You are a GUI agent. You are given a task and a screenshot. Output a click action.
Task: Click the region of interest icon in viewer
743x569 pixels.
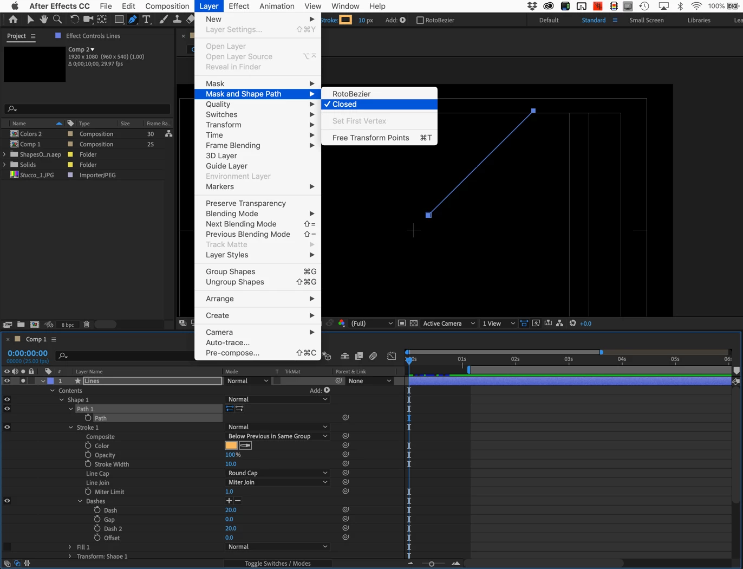point(402,324)
